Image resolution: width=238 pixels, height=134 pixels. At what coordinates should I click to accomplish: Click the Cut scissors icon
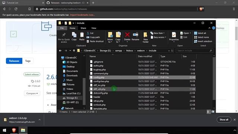pos(88,33)
